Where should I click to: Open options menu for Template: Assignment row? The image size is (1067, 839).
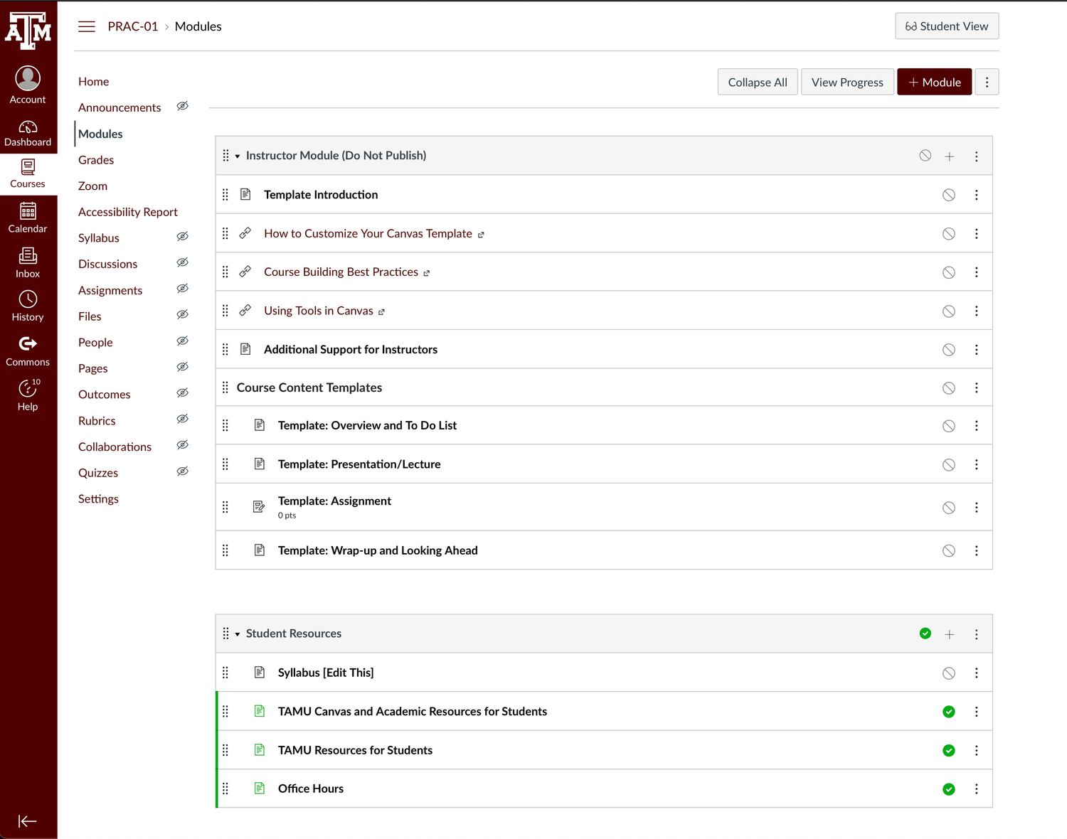click(x=976, y=508)
